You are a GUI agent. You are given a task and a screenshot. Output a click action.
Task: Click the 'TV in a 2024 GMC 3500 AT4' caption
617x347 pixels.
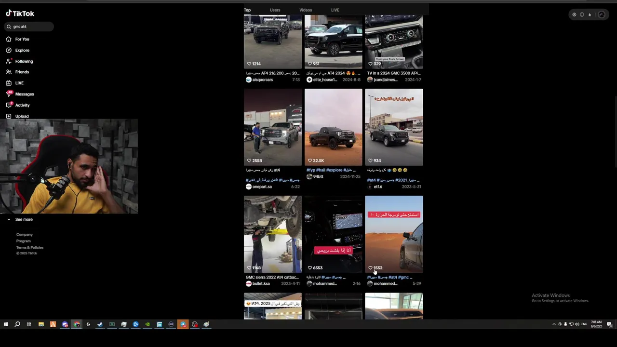393,73
